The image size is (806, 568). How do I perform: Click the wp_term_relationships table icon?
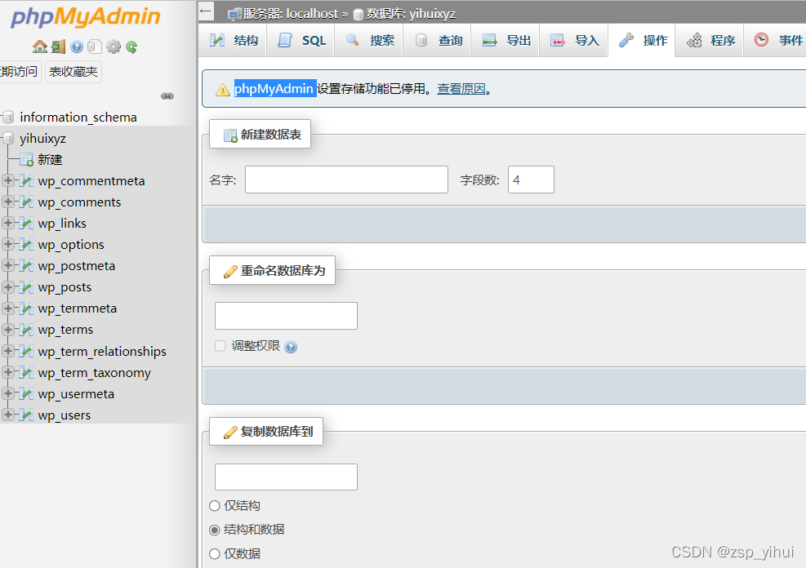click(25, 351)
